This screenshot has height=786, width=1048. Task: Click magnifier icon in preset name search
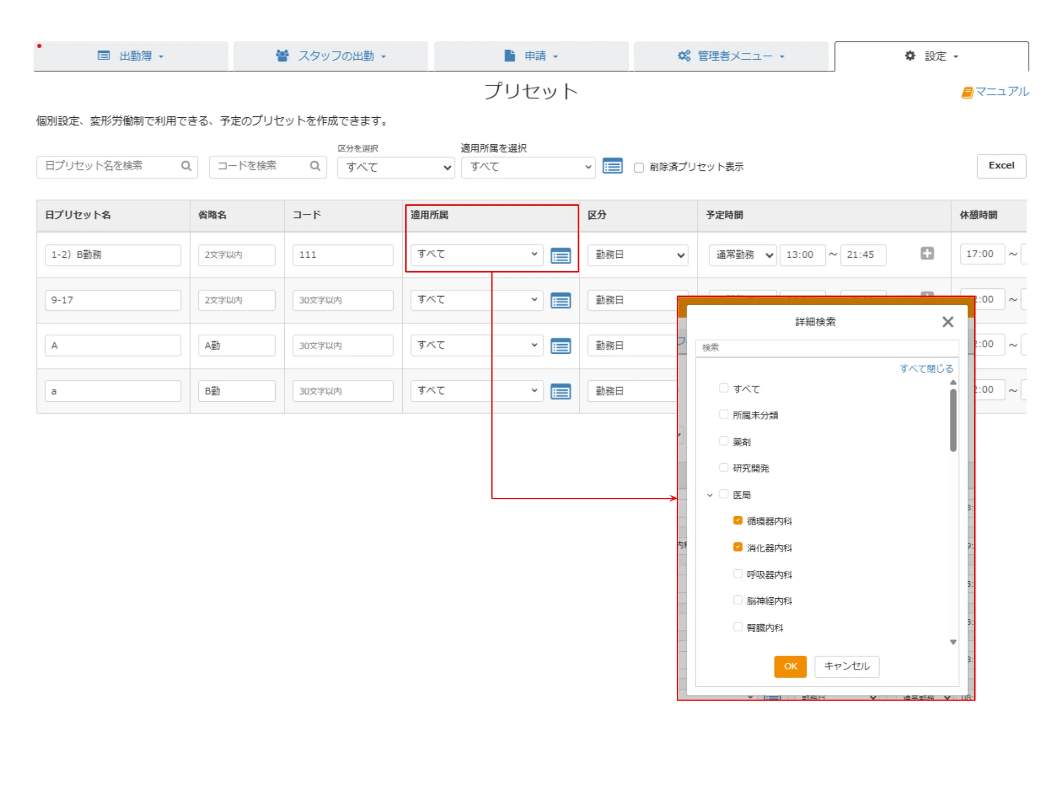point(186,166)
